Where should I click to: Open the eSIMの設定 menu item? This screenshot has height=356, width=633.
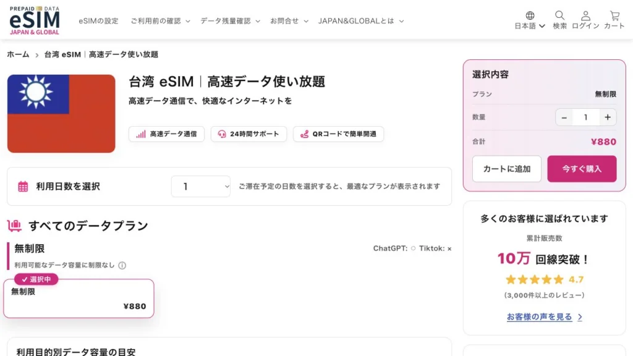click(x=98, y=21)
